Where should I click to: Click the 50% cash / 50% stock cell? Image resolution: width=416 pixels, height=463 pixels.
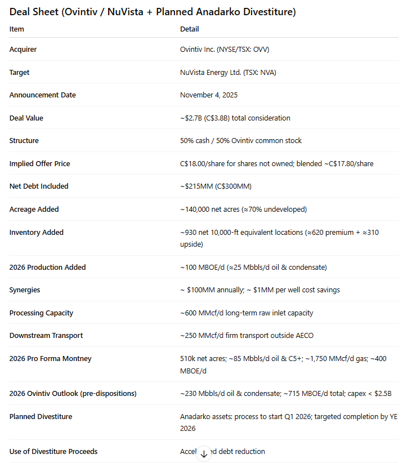coord(241,141)
